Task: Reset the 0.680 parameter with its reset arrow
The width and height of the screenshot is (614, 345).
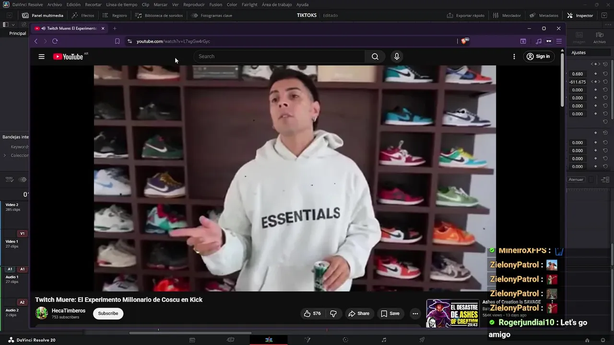Action: [605, 74]
